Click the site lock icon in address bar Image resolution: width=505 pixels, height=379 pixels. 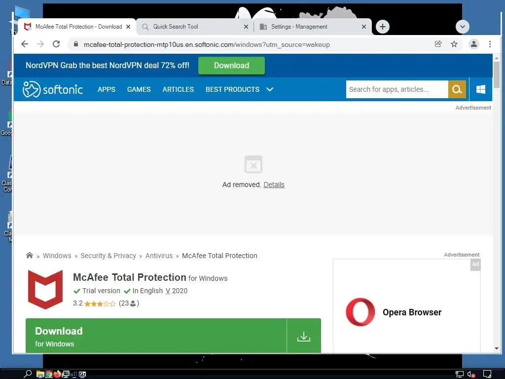pyautogui.click(x=76, y=44)
